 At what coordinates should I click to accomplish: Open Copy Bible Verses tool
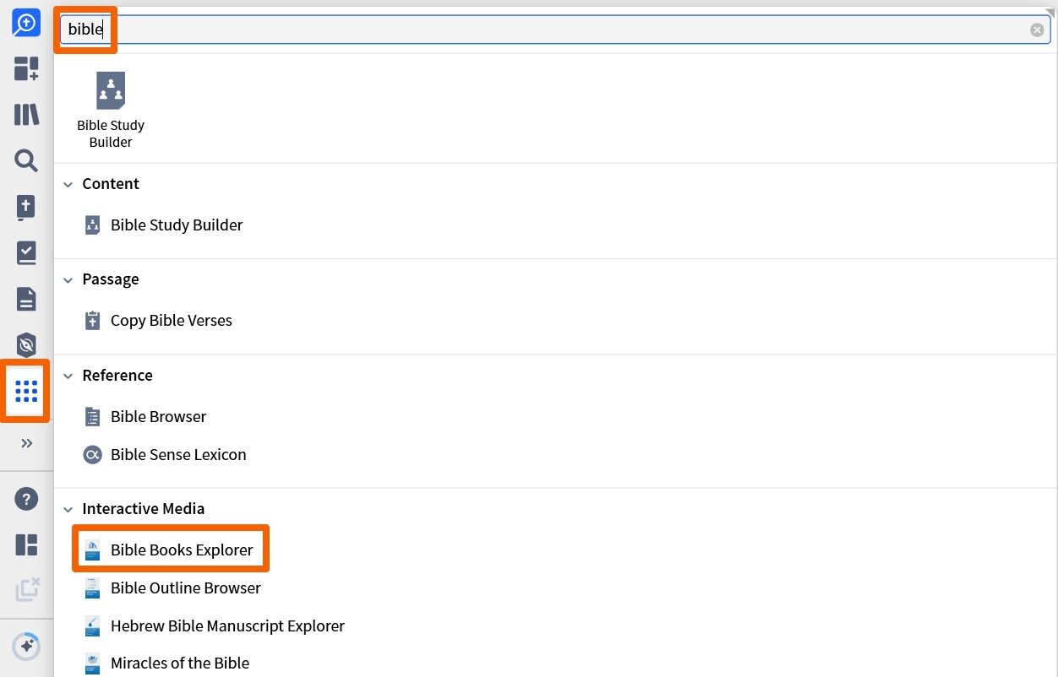tap(158, 321)
